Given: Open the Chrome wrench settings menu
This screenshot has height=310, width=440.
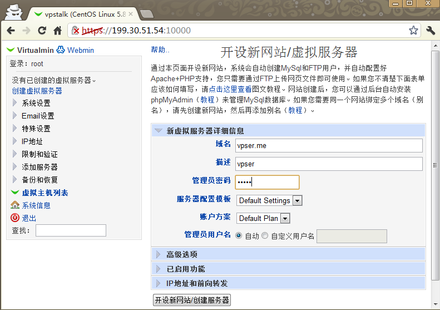Looking at the screenshot, I should click(x=430, y=31).
